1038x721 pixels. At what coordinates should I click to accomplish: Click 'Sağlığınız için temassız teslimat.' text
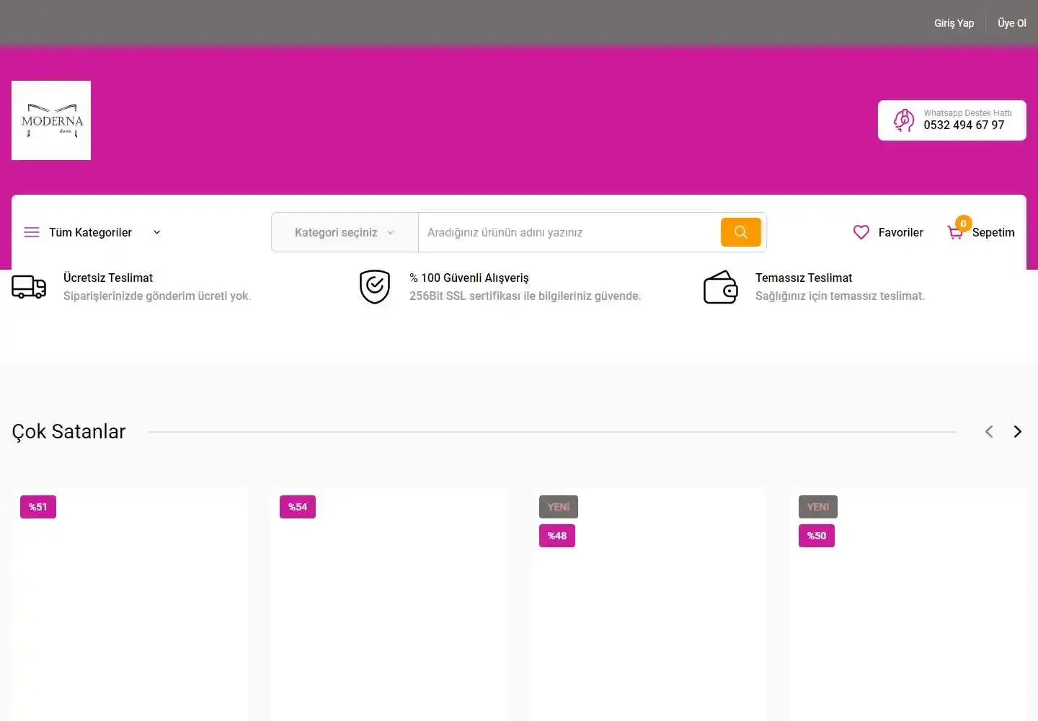840,296
